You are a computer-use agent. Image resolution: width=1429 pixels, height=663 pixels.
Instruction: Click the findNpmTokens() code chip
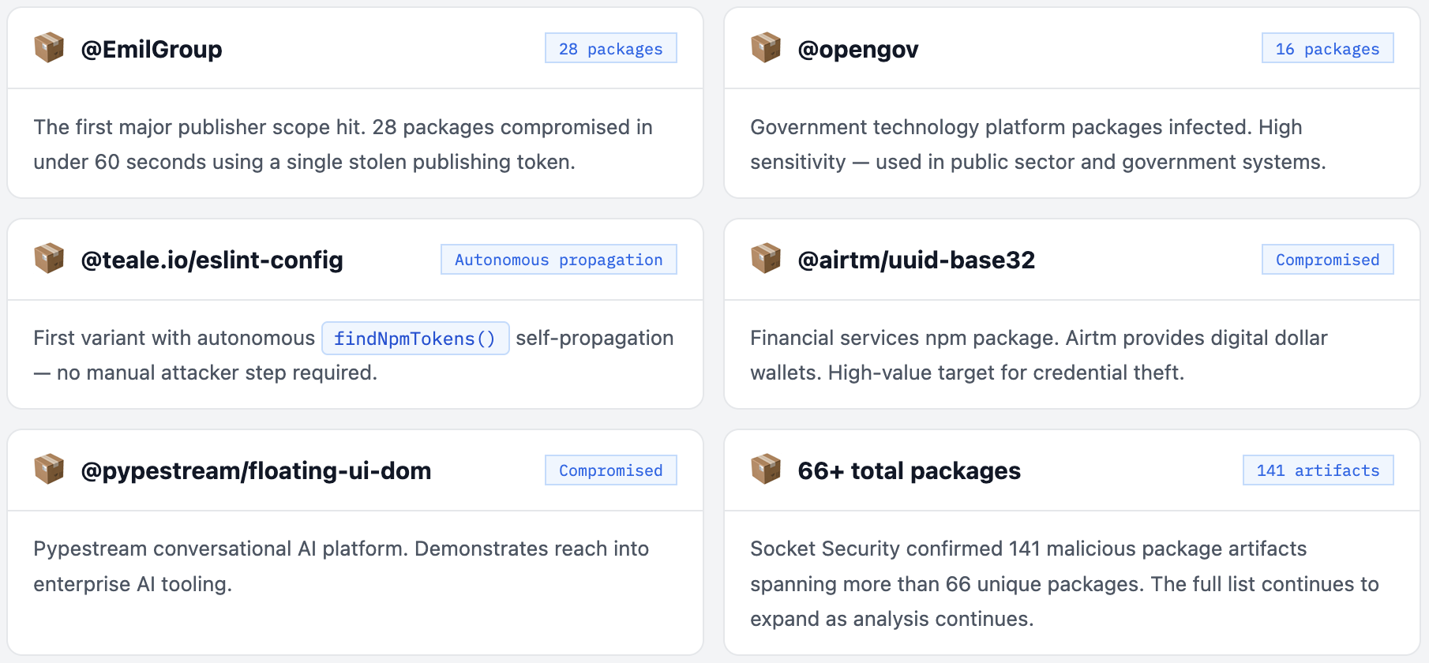coord(415,339)
